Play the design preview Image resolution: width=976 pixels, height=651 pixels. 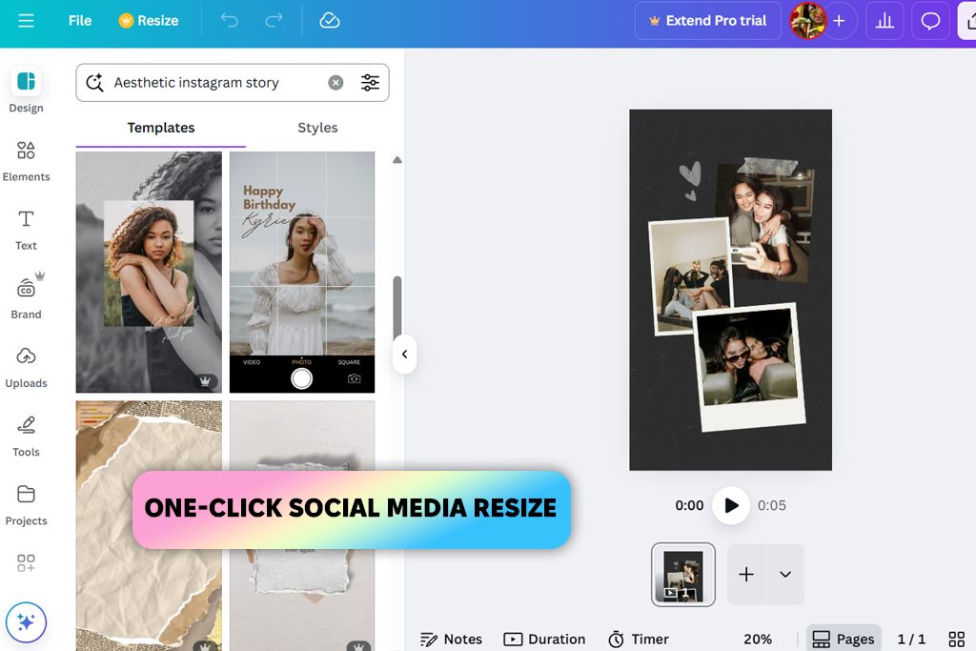click(731, 505)
